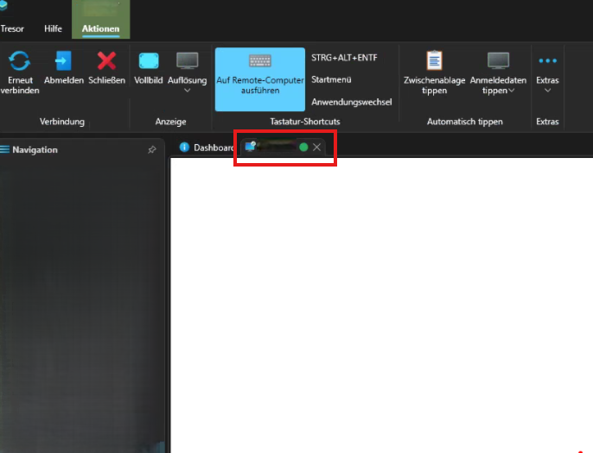The height and width of the screenshot is (453, 593).
Task: Click the Zwischenablage tippen clipboard icon
Action: click(x=434, y=60)
